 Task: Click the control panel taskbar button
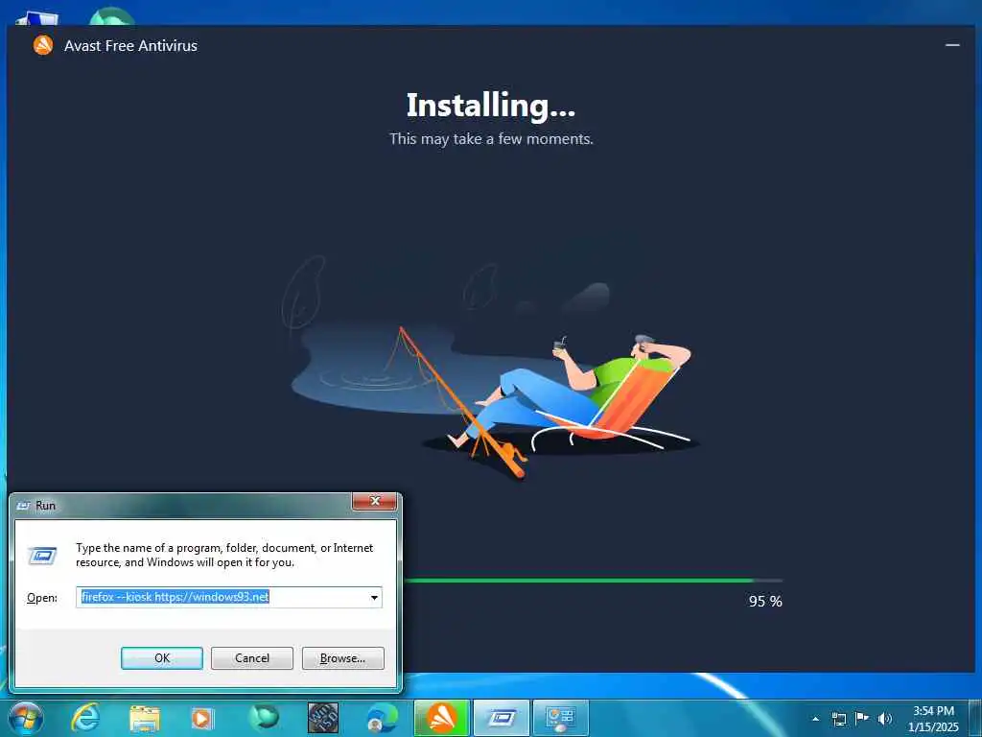click(560, 718)
